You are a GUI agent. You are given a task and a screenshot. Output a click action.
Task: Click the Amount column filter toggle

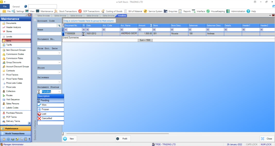(x=140, y=30)
